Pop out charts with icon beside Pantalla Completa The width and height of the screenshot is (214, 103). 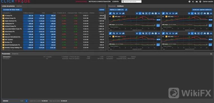(x=126, y=10)
